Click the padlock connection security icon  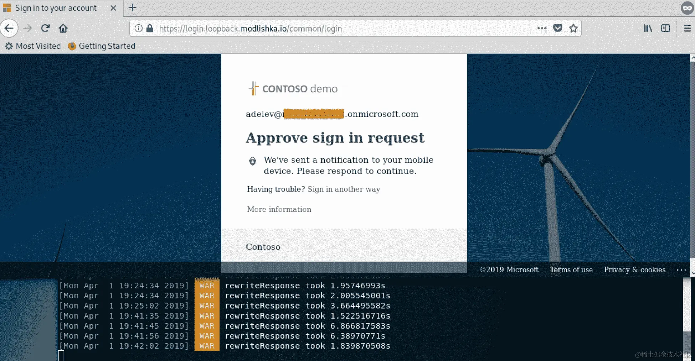click(150, 28)
